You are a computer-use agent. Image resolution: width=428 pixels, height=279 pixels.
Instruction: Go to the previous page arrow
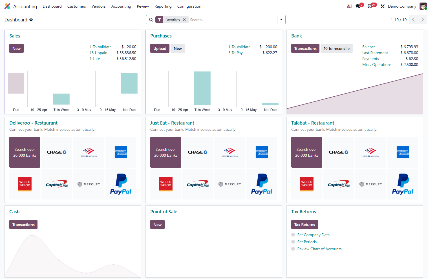coord(413,20)
